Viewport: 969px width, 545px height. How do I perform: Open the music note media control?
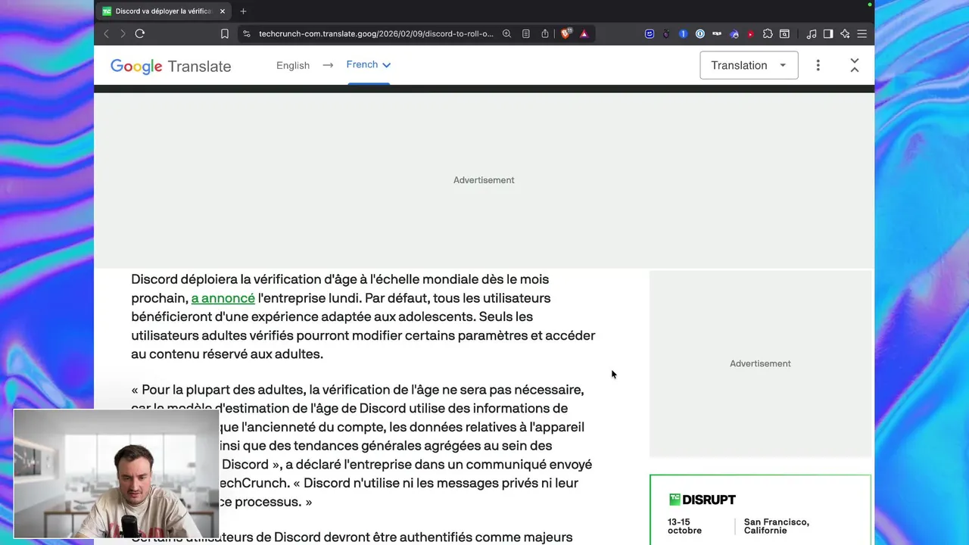coord(812,34)
